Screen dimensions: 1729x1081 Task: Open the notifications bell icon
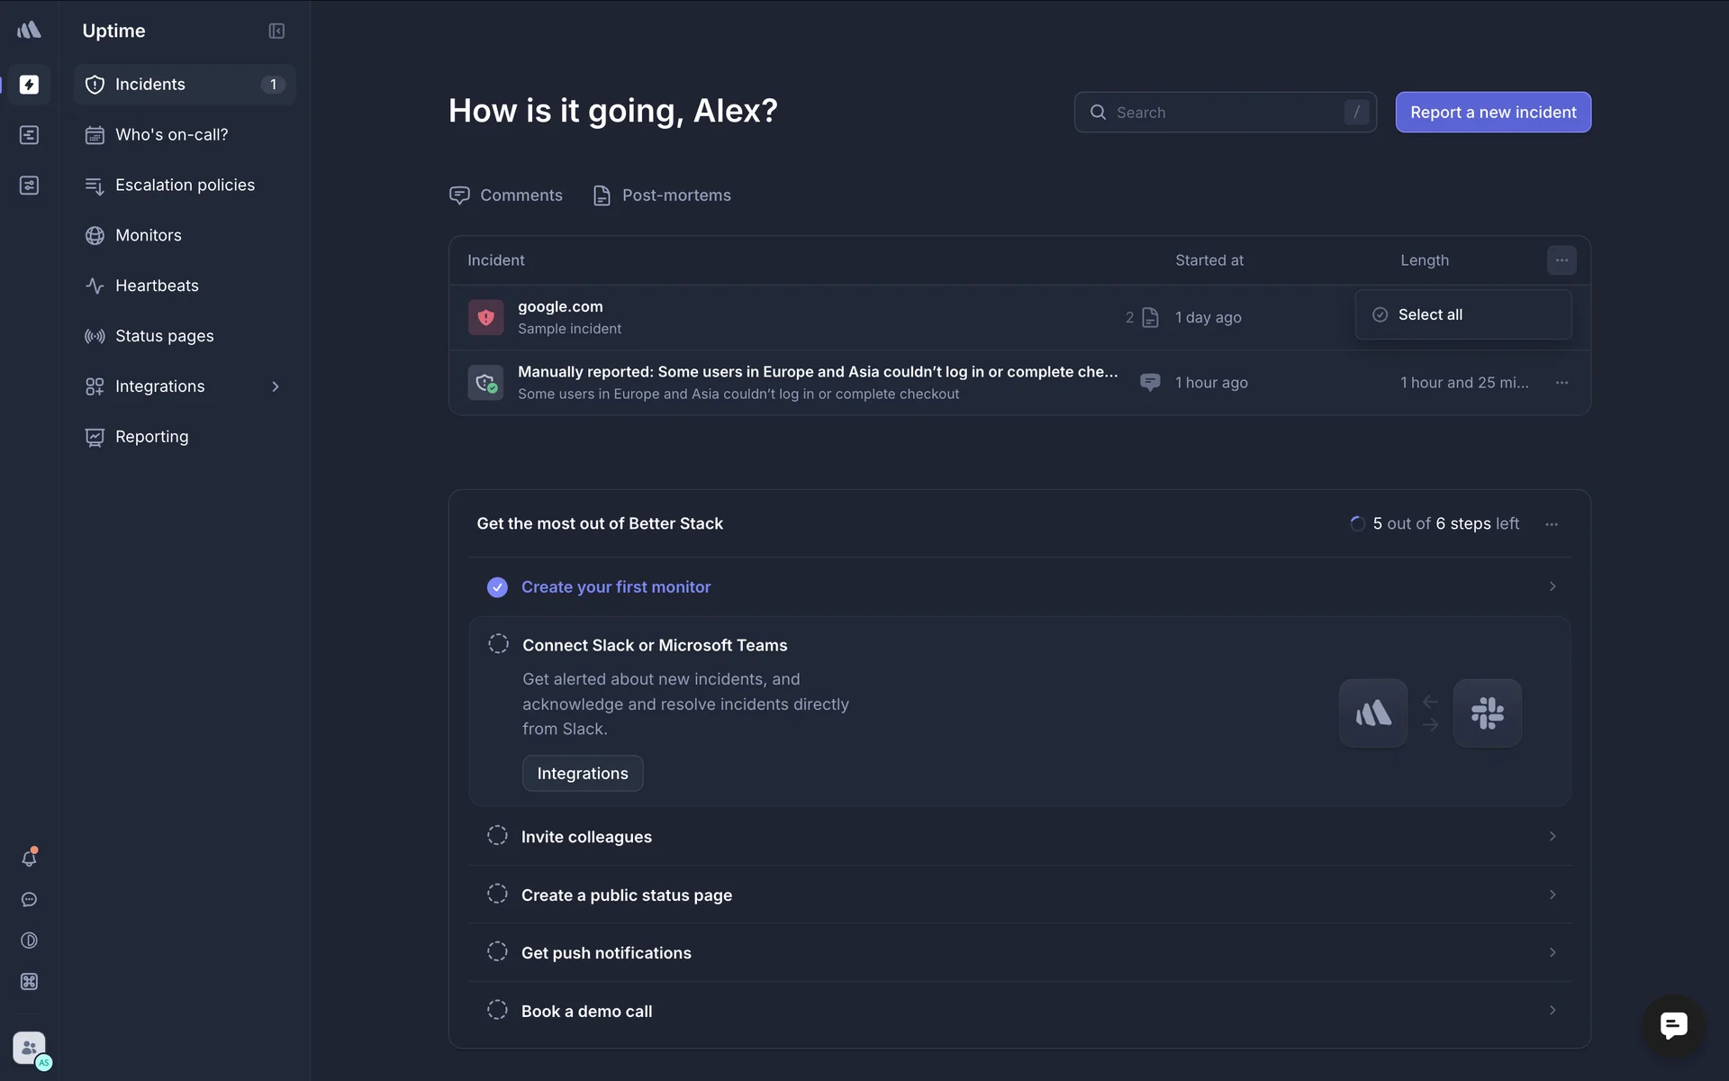[x=29, y=858]
